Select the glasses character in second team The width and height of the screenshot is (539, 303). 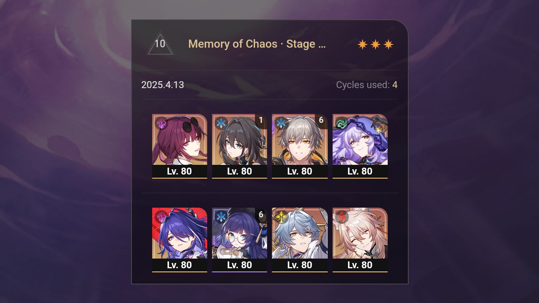(240, 240)
